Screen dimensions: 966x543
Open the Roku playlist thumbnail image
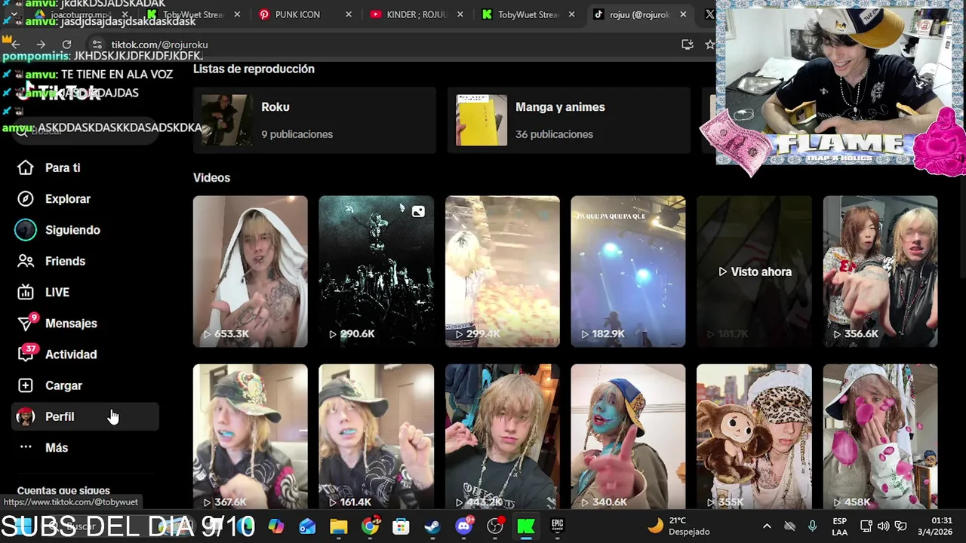click(226, 120)
